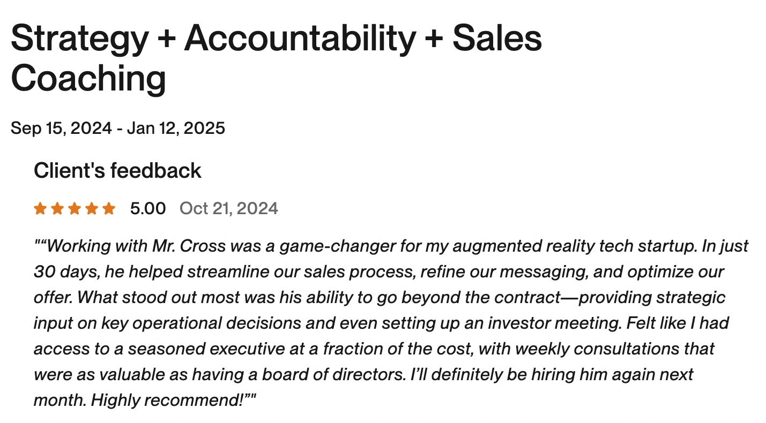Select the 5.00 rating score

(148, 208)
